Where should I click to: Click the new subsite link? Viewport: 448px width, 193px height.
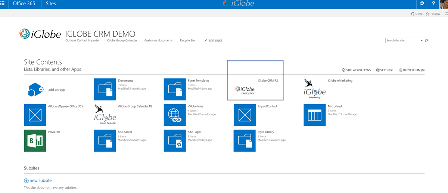[41, 181]
